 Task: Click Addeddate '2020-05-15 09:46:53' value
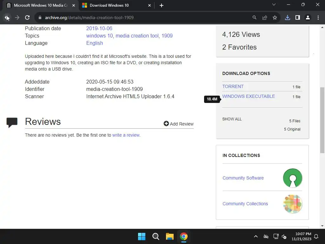pyautogui.click(x=110, y=82)
